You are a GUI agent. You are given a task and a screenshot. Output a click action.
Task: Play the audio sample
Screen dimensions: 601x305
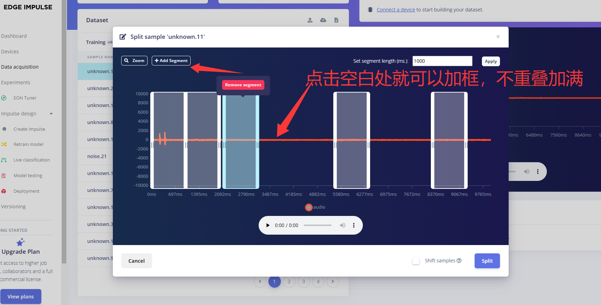(268, 225)
